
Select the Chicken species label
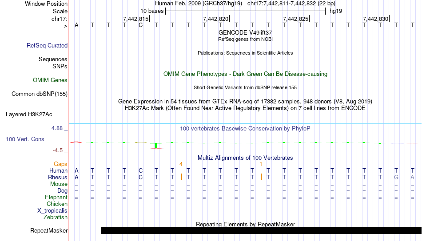click(x=57, y=204)
